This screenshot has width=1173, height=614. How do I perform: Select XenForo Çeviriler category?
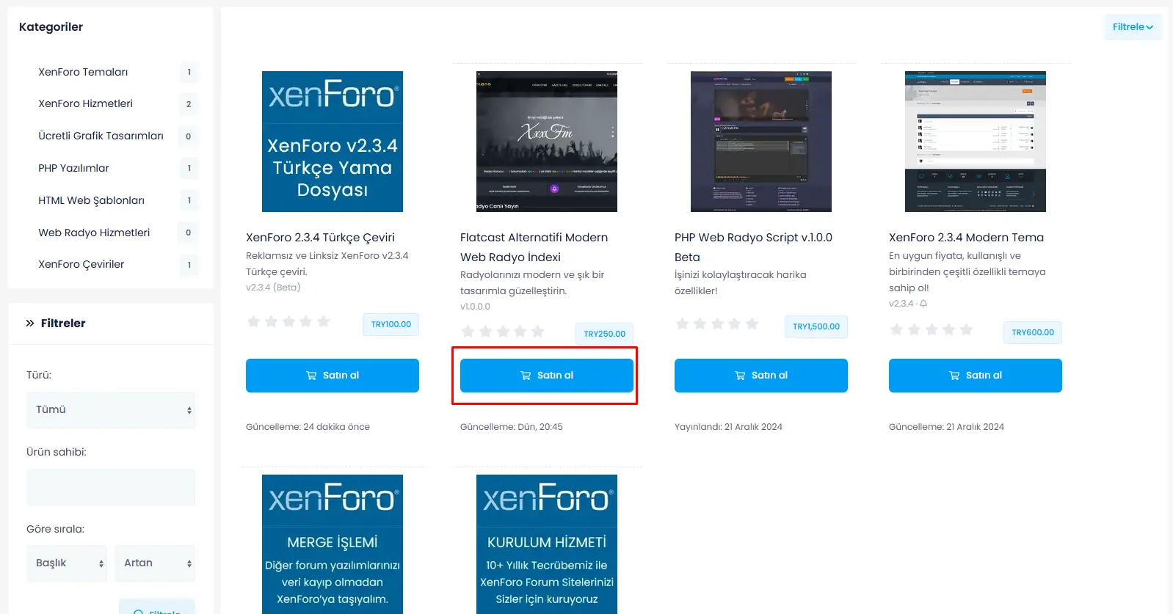click(x=81, y=264)
